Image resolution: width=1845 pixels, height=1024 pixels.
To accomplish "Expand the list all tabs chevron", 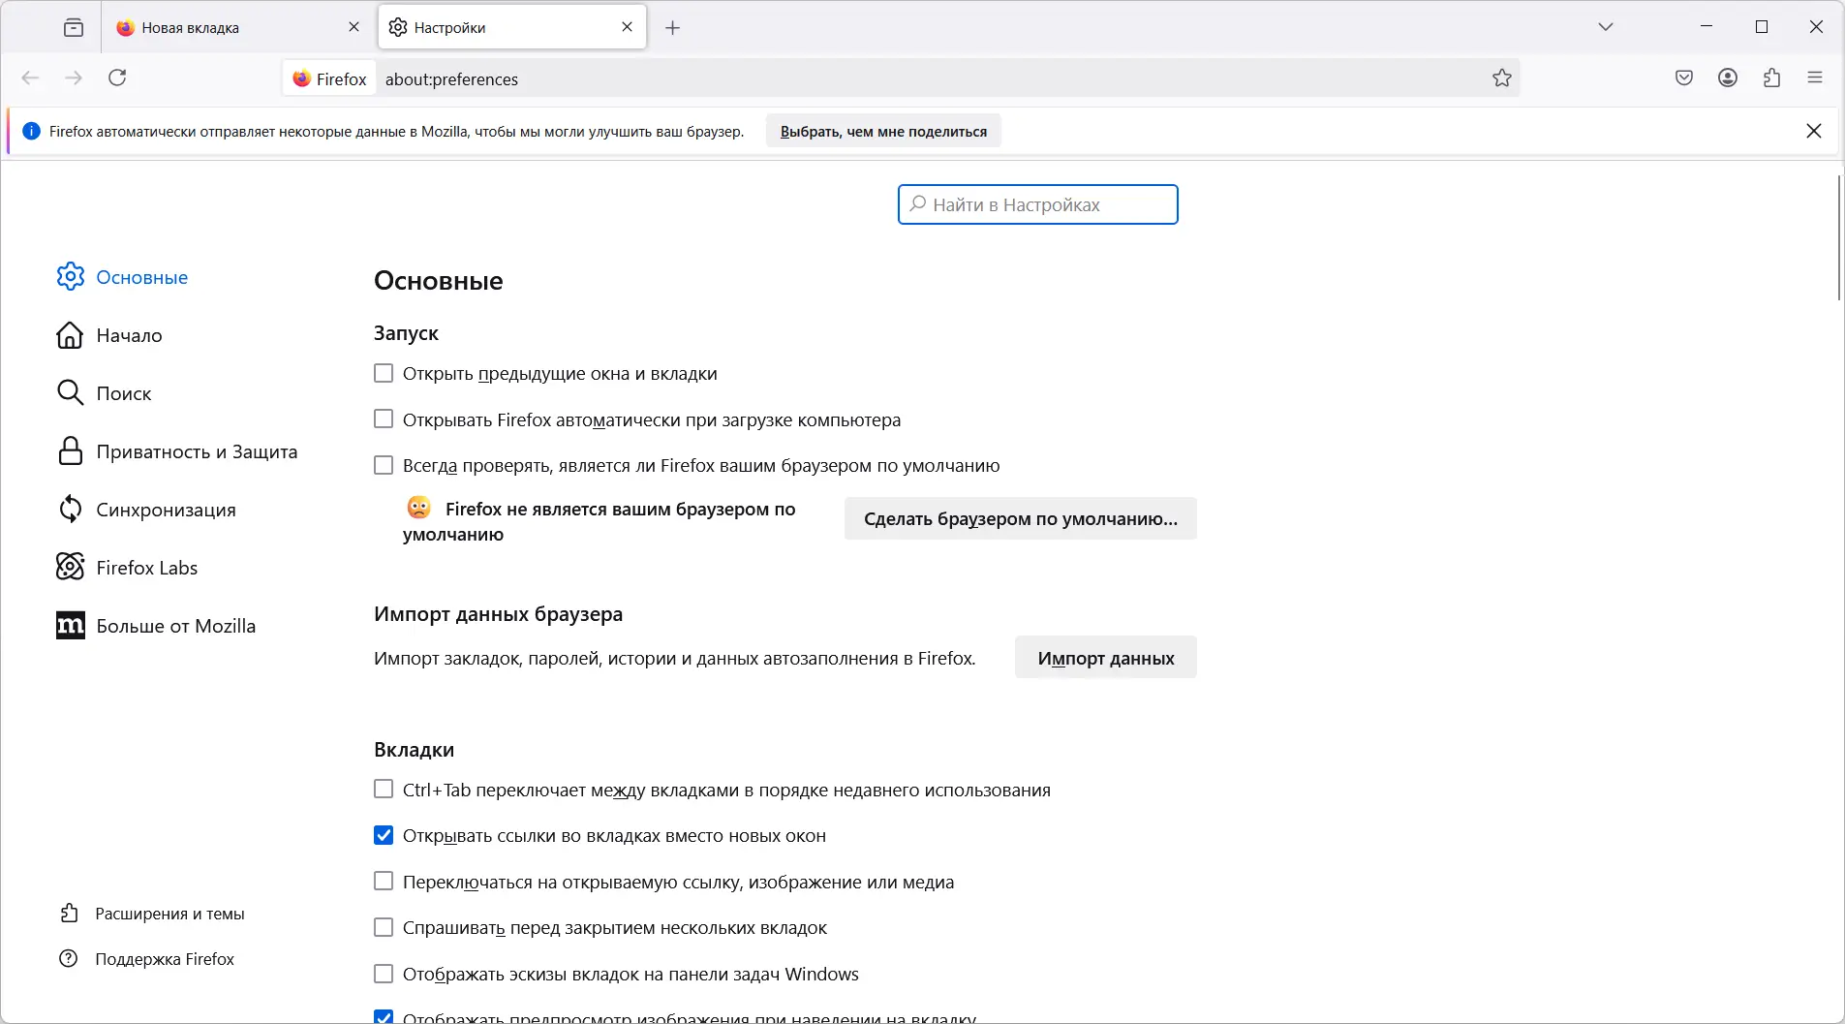I will (x=1606, y=27).
